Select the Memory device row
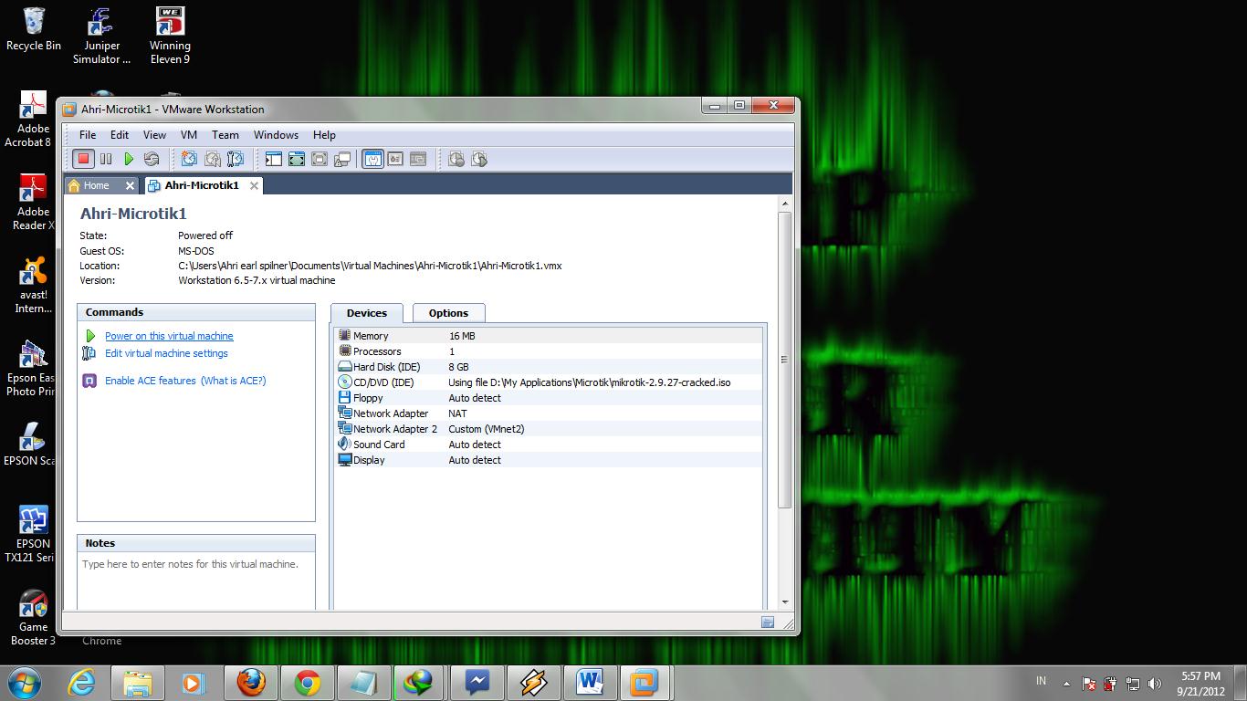1247x701 pixels. tap(549, 336)
